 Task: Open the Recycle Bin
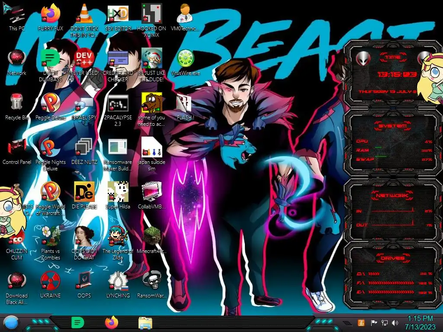click(x=17, y=107)
